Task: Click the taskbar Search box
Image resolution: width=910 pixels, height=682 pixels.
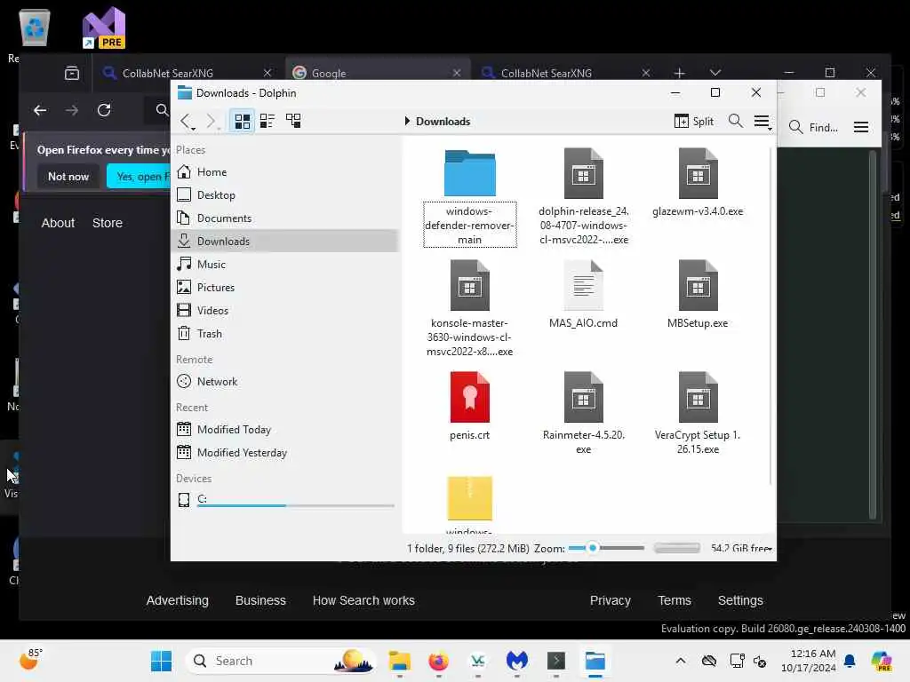Action: [281, 661]
